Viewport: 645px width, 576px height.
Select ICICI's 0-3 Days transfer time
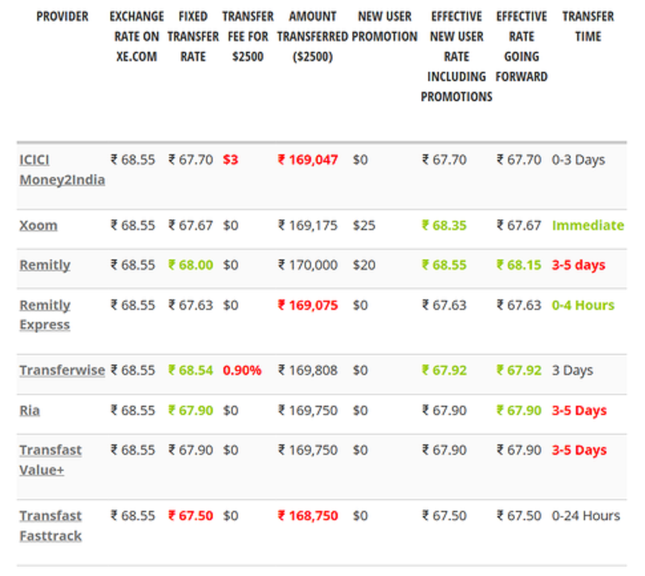pyautogui.click(x=579, y=160)
